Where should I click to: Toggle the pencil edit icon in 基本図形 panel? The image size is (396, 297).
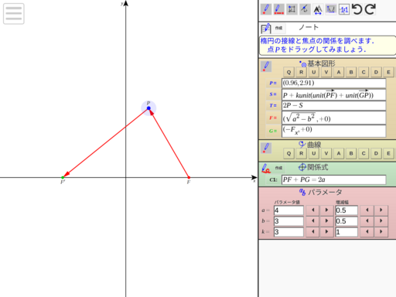click(266, 67)
